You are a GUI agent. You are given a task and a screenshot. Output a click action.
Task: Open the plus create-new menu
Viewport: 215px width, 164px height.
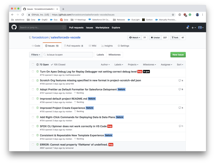pyautogui.click(x=193, y=28)
